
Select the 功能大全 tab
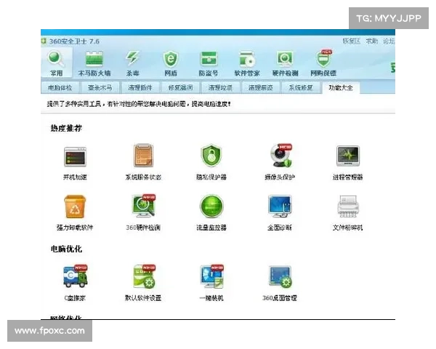tap(341, 88)
